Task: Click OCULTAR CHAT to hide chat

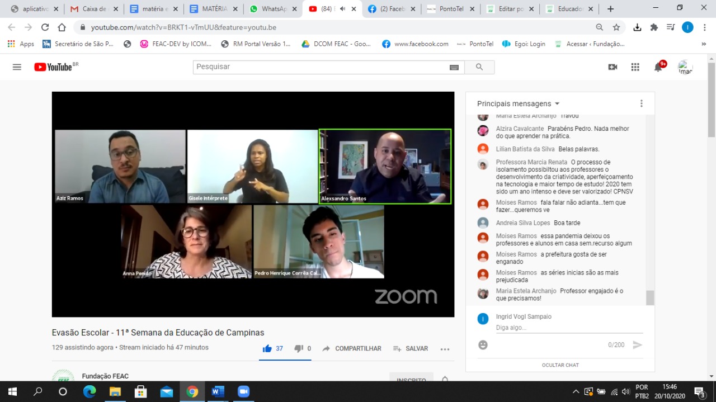Action: pos(560,365)
